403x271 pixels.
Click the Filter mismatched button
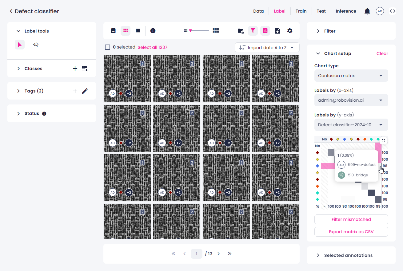pos(351,219)
